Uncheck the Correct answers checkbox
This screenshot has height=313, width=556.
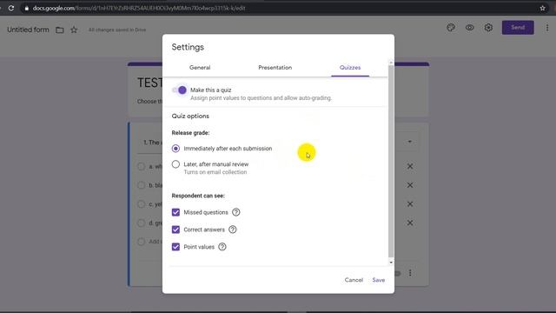175,230
